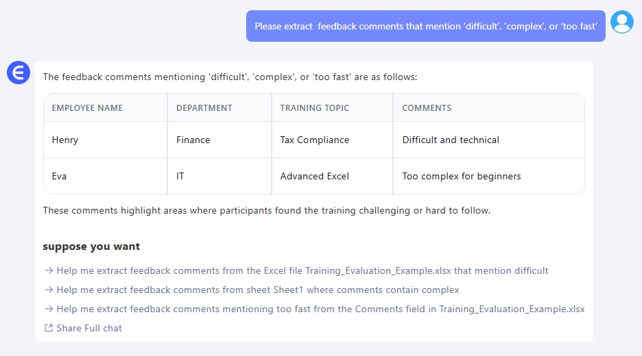The image size is (642, 356).
Task: Click the Eva employee name cell
Action: coord(59,177)
